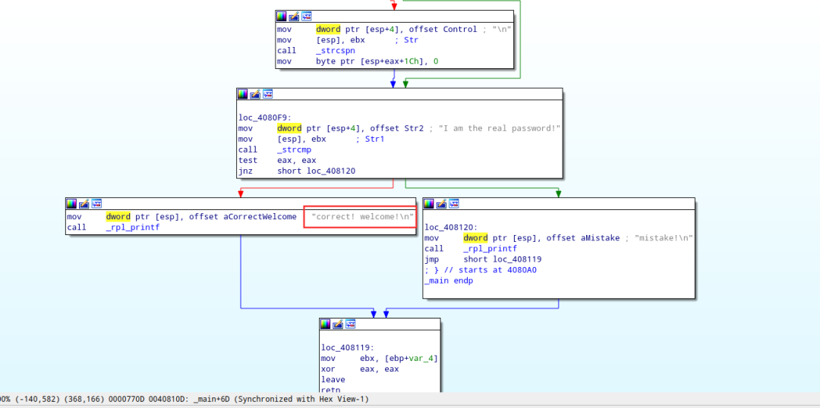Set node color for loc_408119 block
The width and height of the screenshot is (820, 408).
pyautogui.click(x=325, y=324)
